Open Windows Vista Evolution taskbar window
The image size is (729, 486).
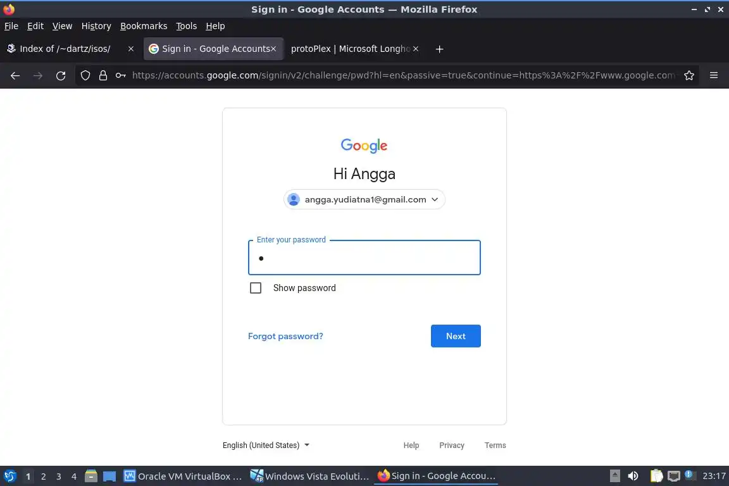pos(309,476)
